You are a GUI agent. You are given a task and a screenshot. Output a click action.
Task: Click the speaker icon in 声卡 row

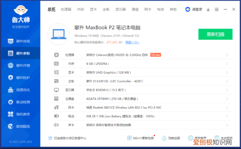(x=56, y=125)
